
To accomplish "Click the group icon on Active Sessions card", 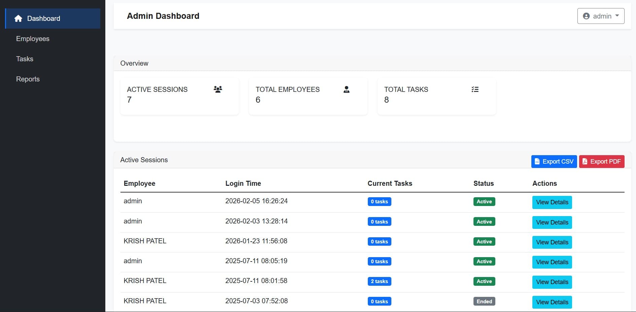I will pyautogui.click(x=218, y=89).
